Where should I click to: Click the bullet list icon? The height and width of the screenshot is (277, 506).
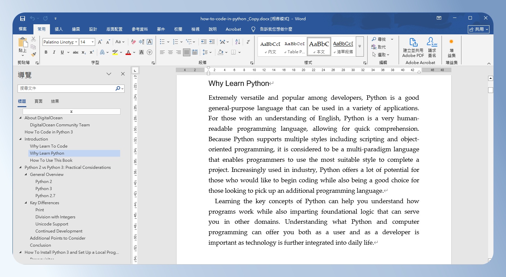pyautogui.click(x=162, y=42)
